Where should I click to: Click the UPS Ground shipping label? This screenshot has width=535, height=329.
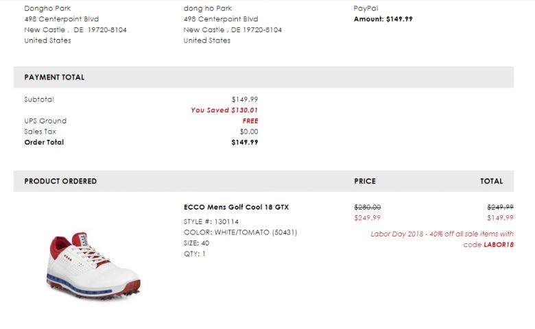[x=45, y=121]
